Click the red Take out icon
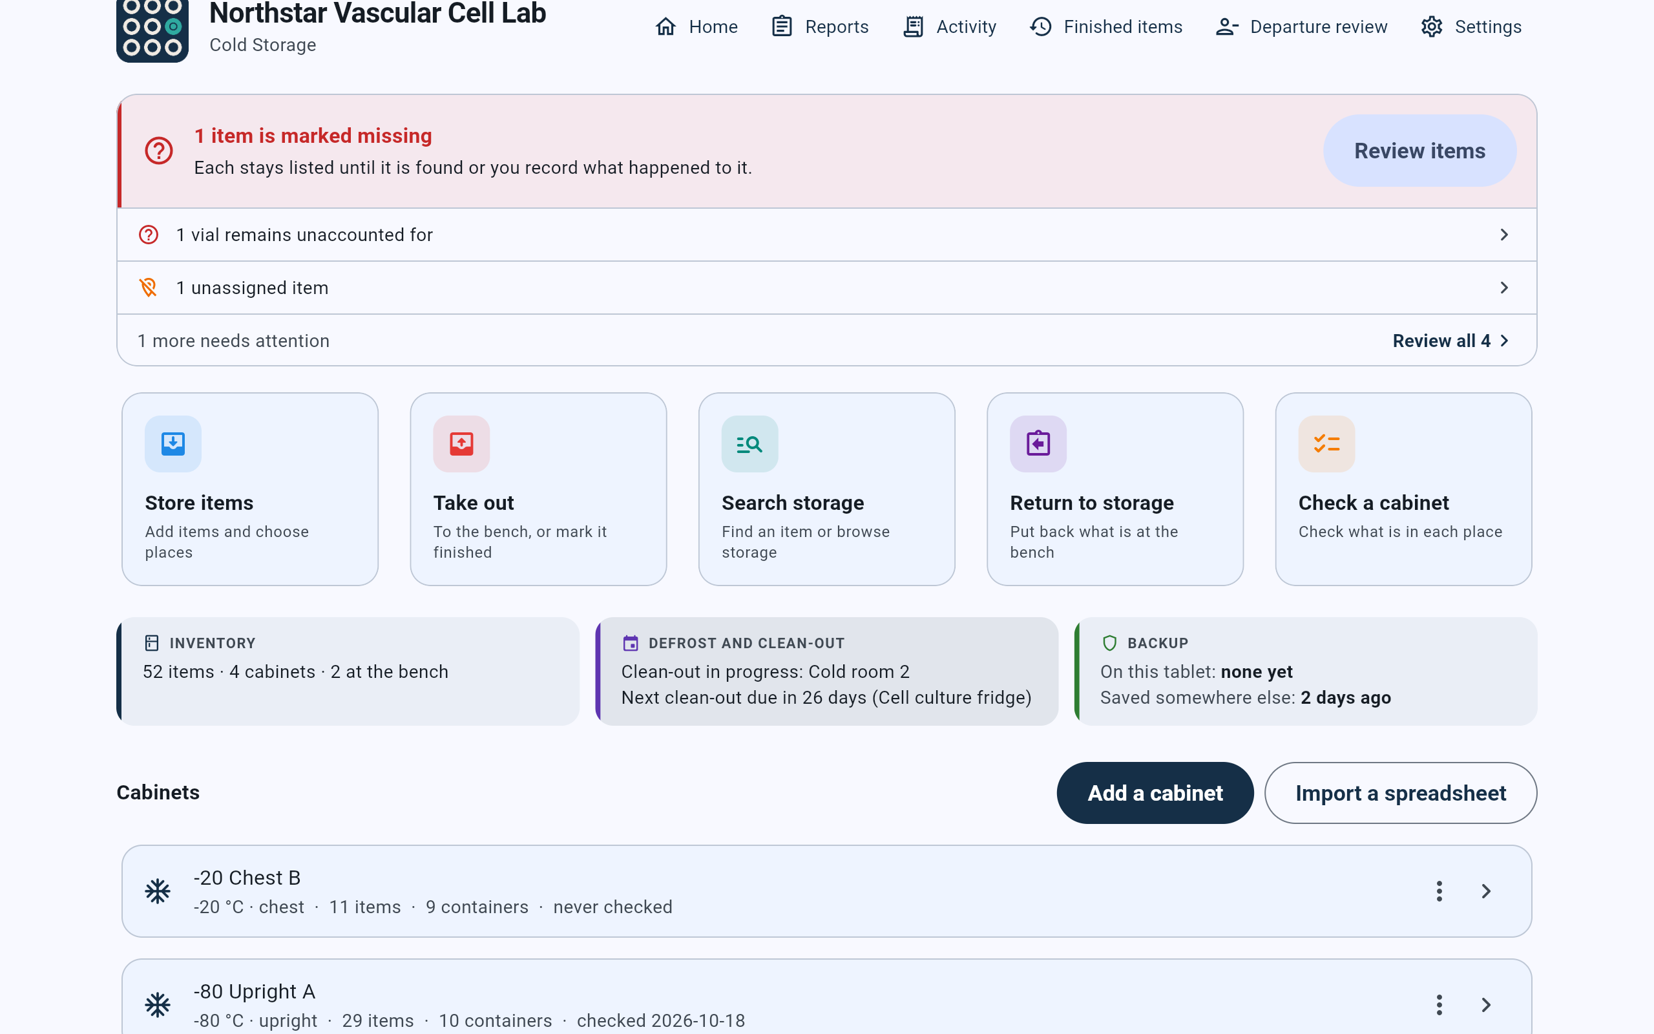Viewport: 1654px width, 1034px height. 461,444
